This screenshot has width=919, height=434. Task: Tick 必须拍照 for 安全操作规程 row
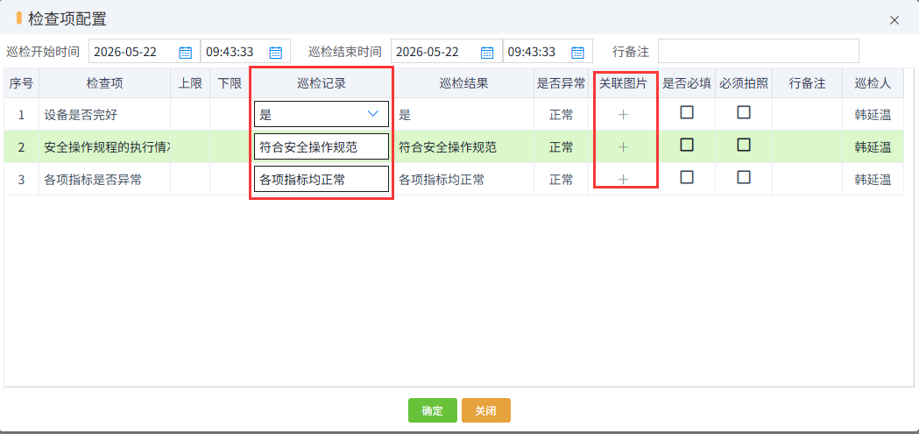744,145
